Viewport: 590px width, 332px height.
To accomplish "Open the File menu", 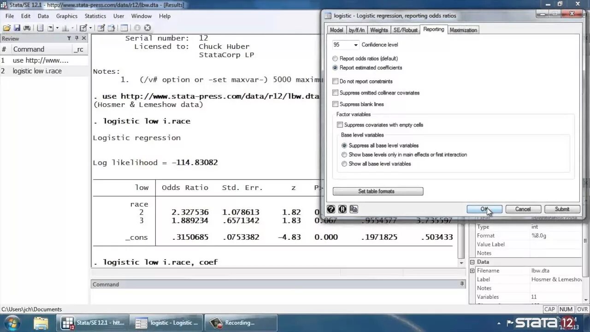I will (x=10, y=16).
